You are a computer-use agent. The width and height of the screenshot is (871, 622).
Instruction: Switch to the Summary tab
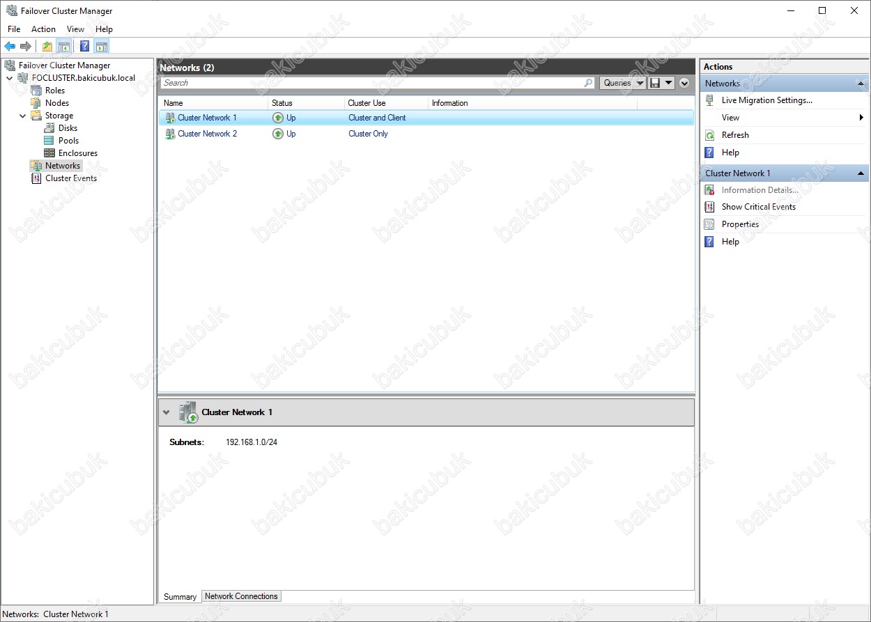(x=180, y=597)
